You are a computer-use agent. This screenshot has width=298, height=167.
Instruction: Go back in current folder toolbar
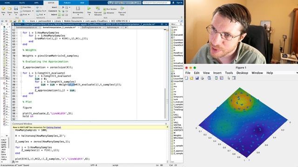coord(2,21)
